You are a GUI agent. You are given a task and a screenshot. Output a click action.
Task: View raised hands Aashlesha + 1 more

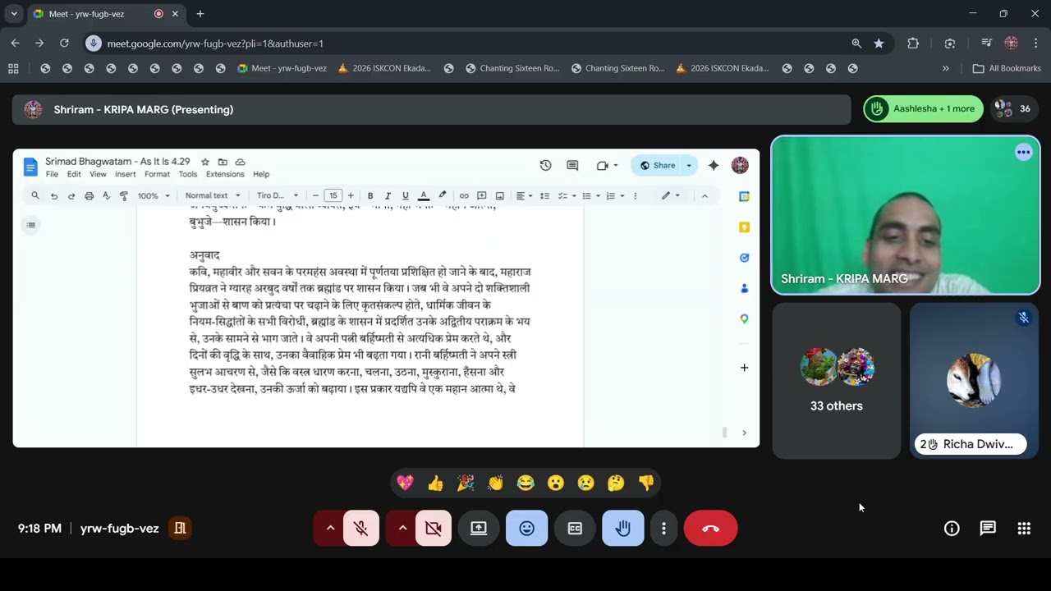click(x=923, y=108)
